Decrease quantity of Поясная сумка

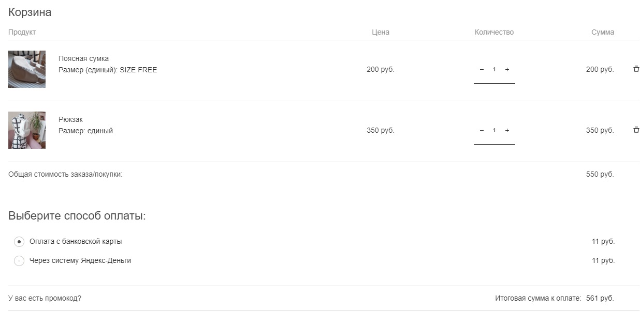[x=482, y=70]
